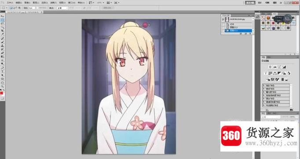
Task: Select the Lasso tool
Action: [x=3, y=24]
